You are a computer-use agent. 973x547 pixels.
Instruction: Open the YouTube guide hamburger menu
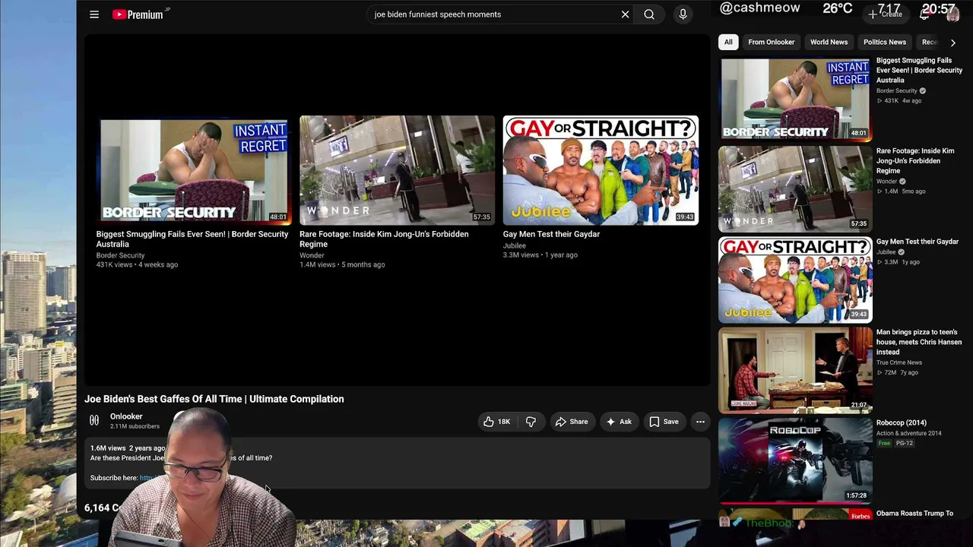point(94,14)
